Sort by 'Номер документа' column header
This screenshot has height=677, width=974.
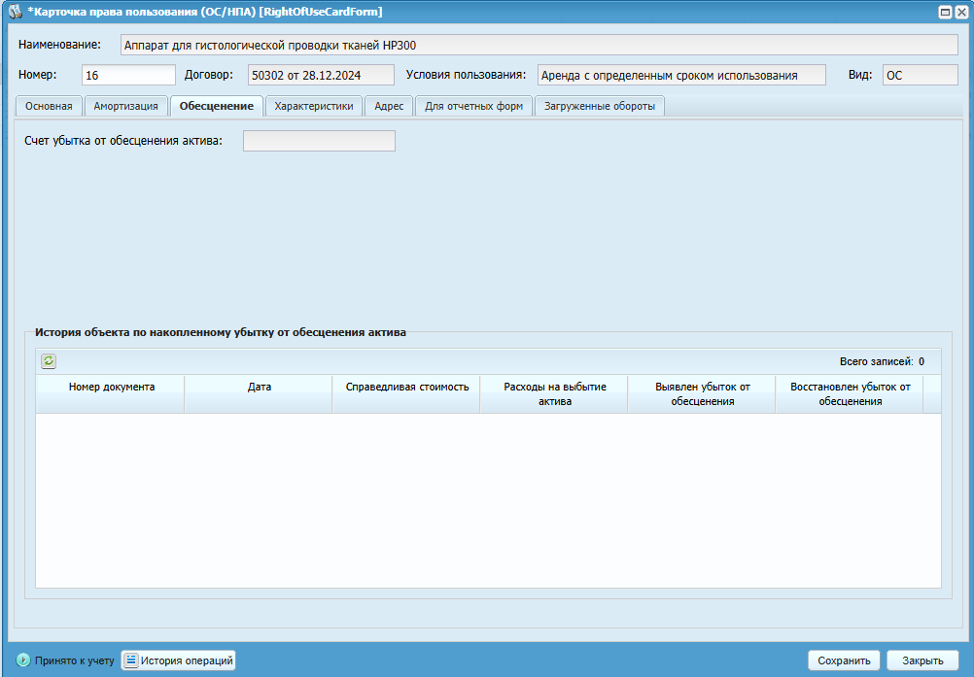(111, 387)
